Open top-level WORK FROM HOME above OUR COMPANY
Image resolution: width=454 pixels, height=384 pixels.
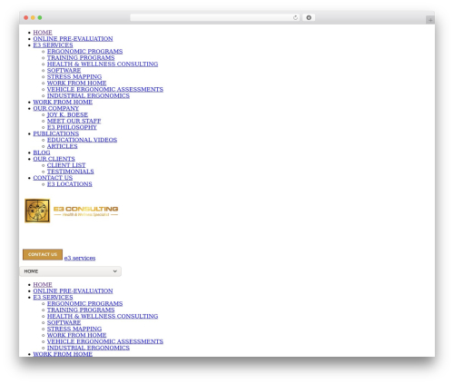pyautogui.click(x=63, y=103)
